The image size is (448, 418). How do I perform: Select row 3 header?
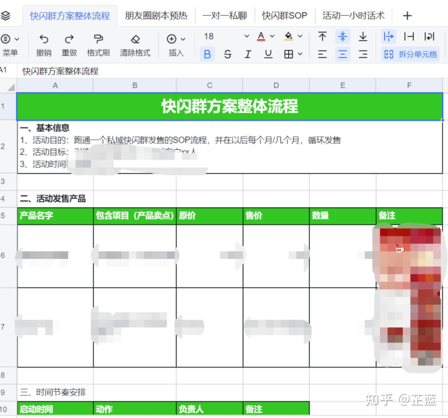8,182
